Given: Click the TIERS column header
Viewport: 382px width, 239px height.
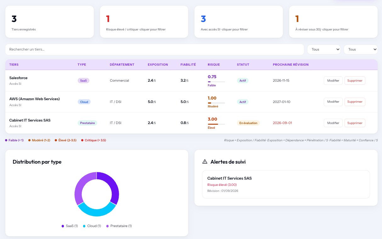Looking at the screenshot, I should pos(14,65).
